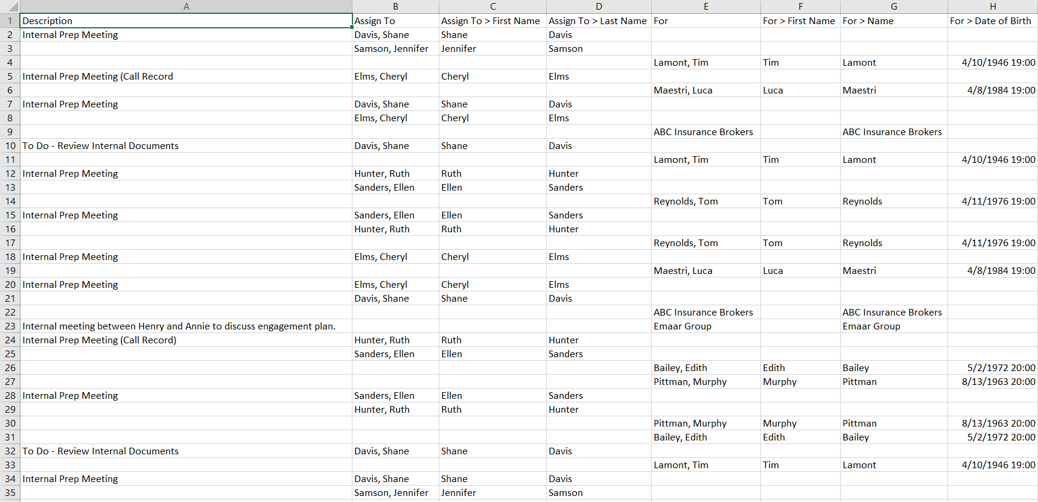The height and width of the screenshot is (502, 1038).
Task: Select the row 10 header
Action: (10, 146)
